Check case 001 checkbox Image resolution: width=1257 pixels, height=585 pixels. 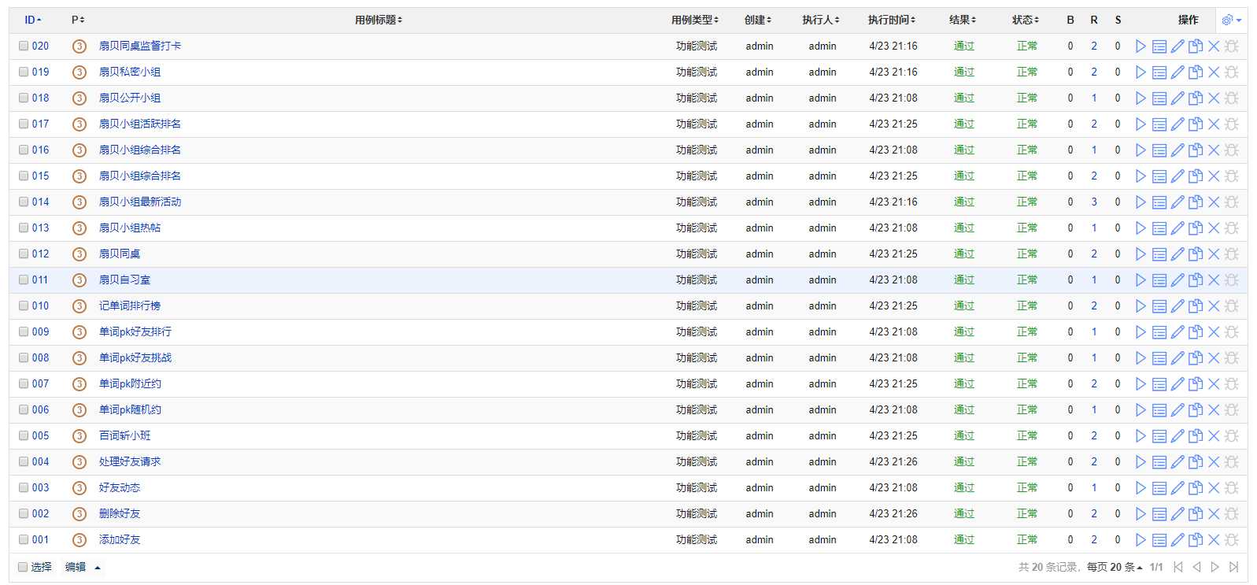24,539
